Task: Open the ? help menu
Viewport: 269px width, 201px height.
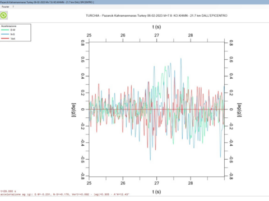Action: (13, 7)
